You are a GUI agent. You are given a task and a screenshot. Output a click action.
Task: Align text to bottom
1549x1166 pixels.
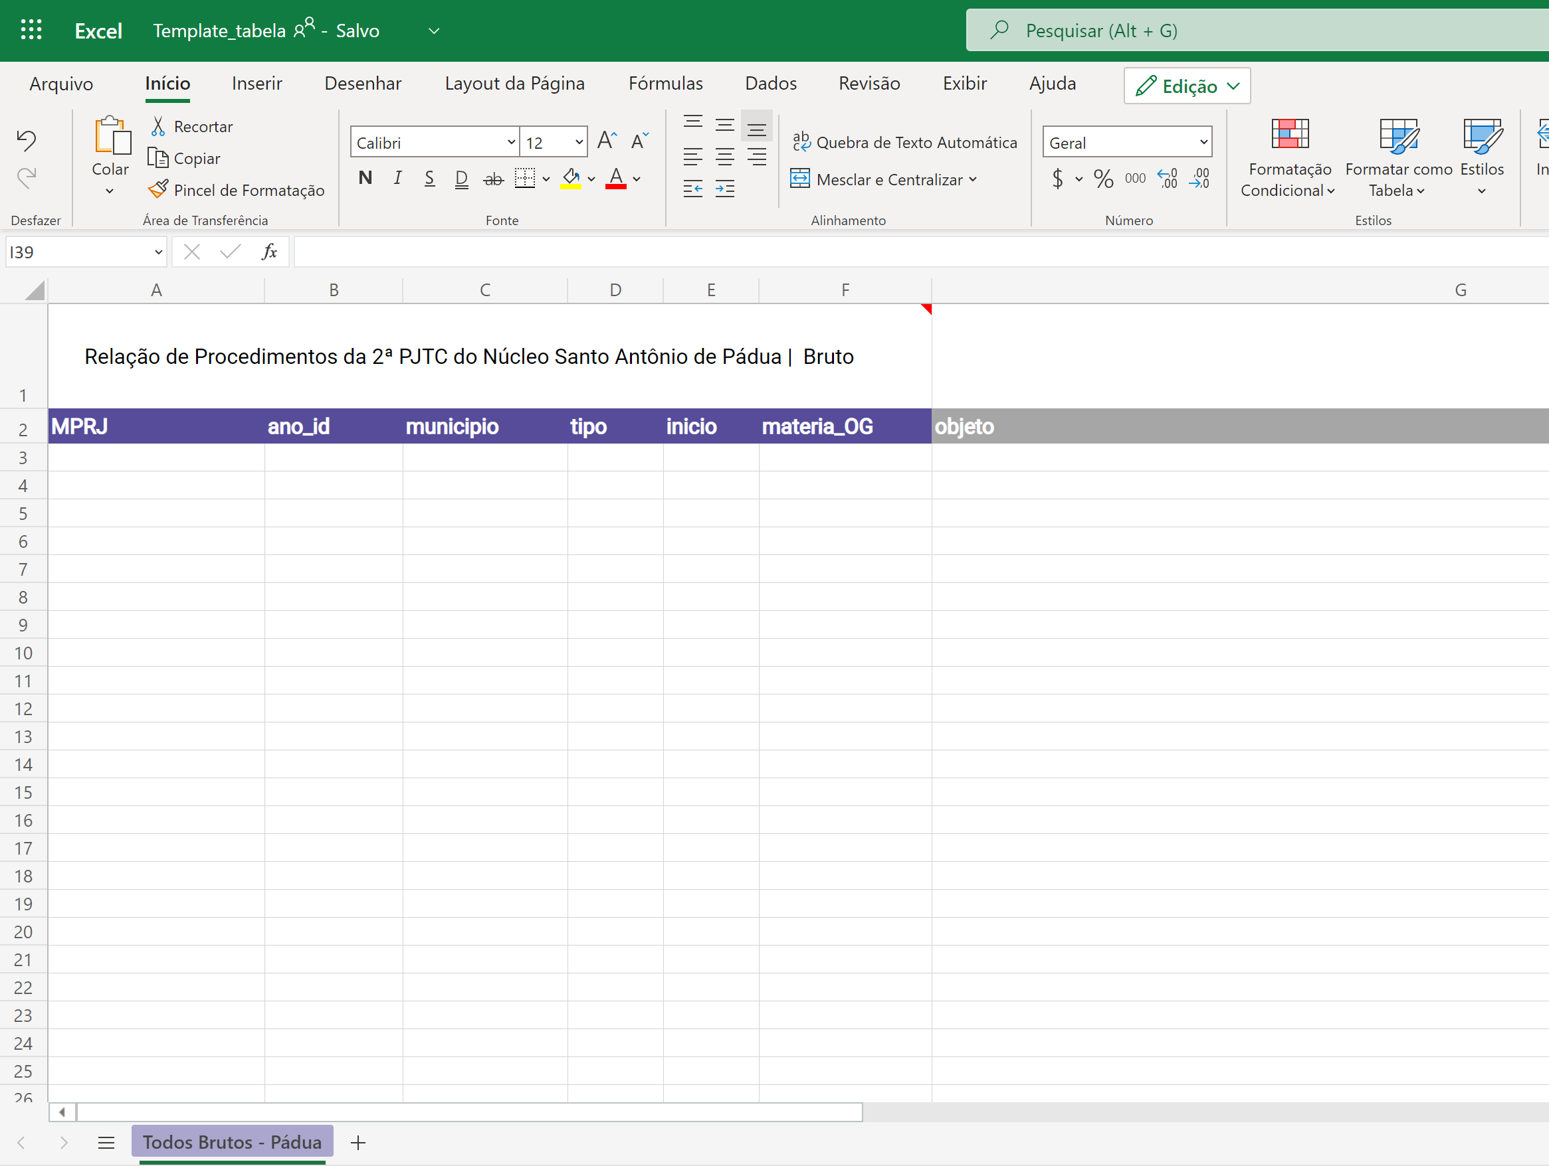[756, 126]
